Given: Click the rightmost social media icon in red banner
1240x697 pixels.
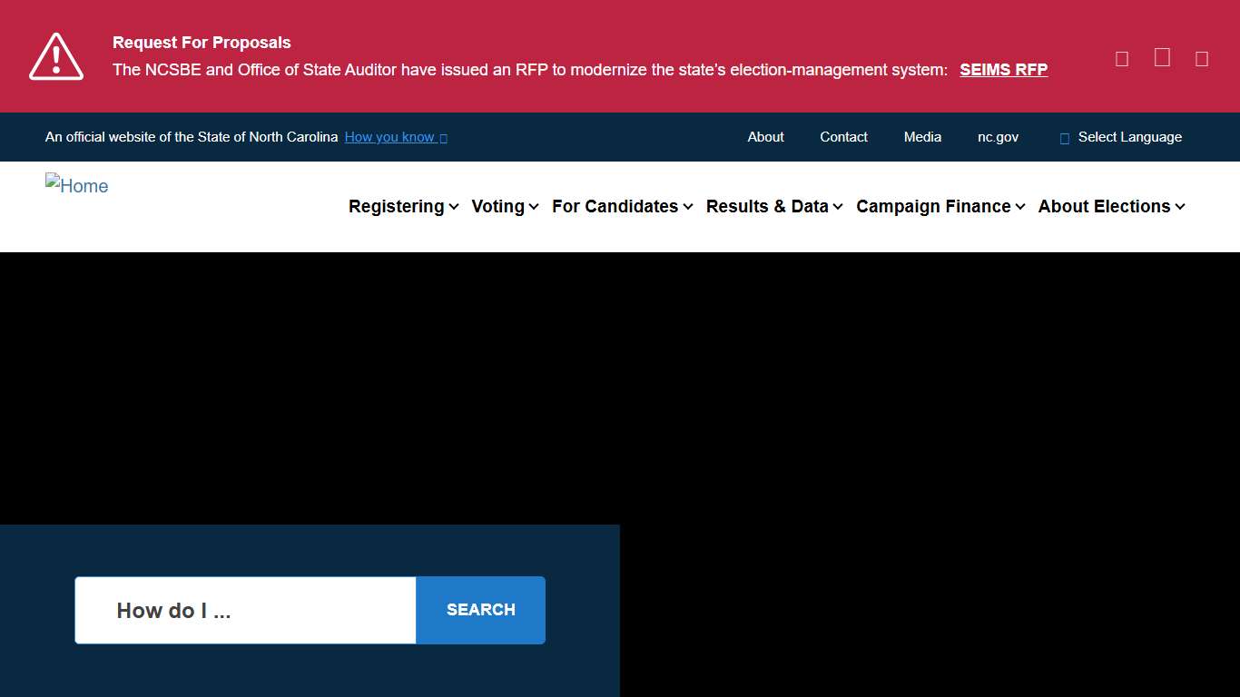Looking at the screenshot, I should point(1201,57).
